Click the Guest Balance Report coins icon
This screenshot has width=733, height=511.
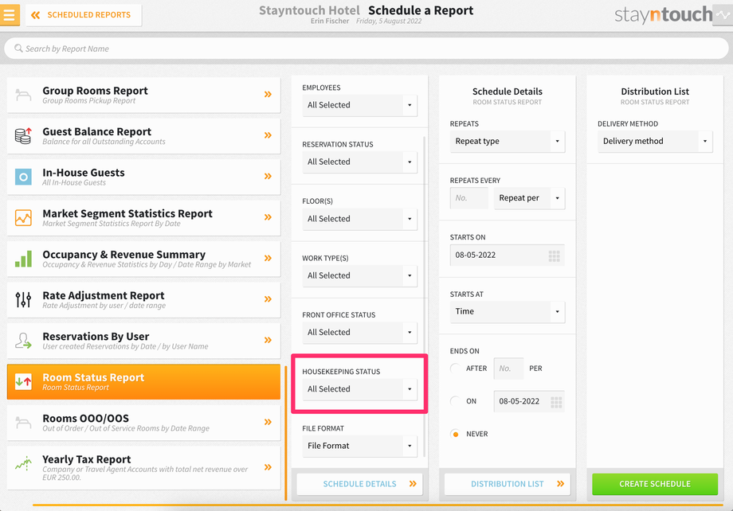point(23,136)
